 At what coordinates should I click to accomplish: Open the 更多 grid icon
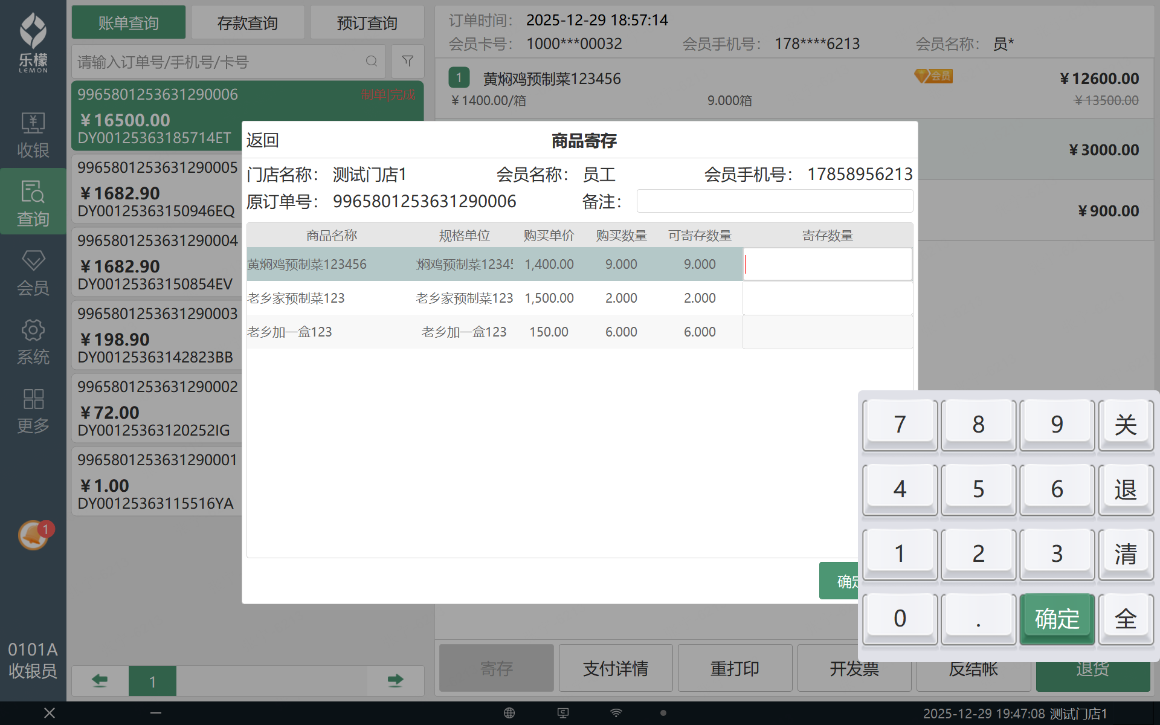tap(33, 410)
